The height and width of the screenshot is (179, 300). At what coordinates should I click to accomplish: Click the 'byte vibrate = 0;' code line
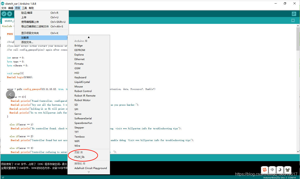[x=18, y=66]
